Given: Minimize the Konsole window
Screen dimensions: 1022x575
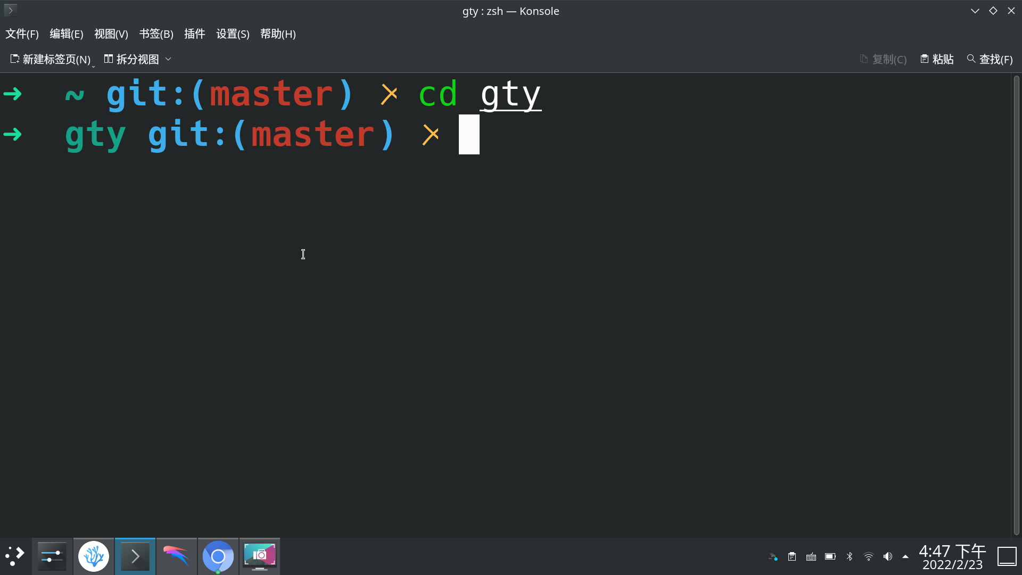Looking at the screenshot, I should (x=975, y=11).
